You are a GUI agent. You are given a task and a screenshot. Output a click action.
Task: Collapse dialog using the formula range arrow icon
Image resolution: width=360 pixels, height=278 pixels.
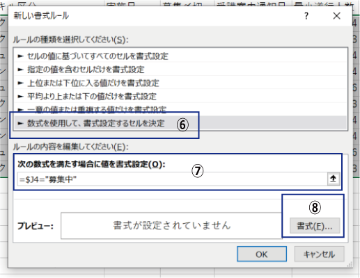(334, 179)
